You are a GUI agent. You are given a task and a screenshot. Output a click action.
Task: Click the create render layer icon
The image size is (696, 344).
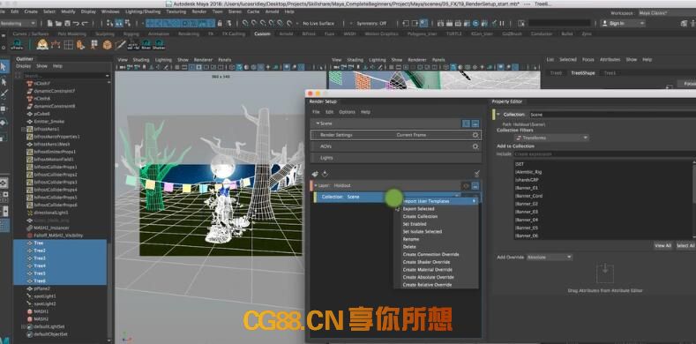coord(315,174)
